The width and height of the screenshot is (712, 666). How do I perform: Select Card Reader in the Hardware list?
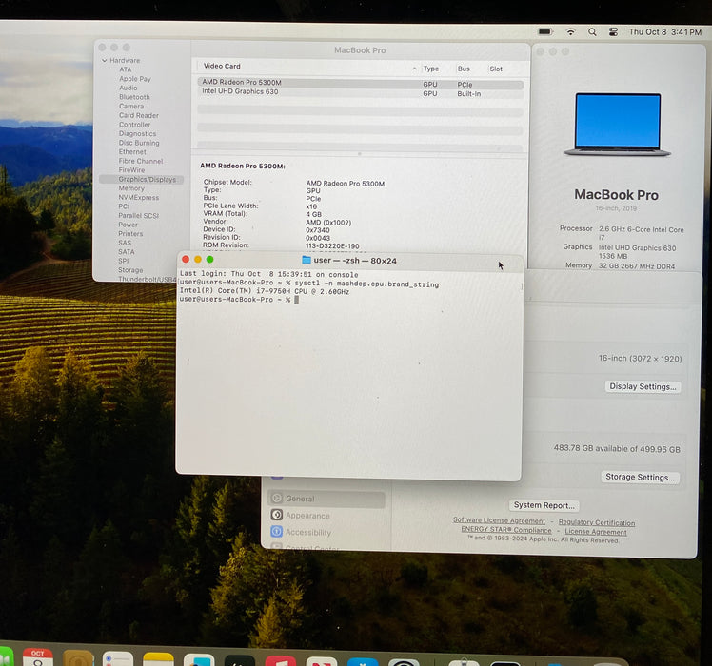[139, 115]
